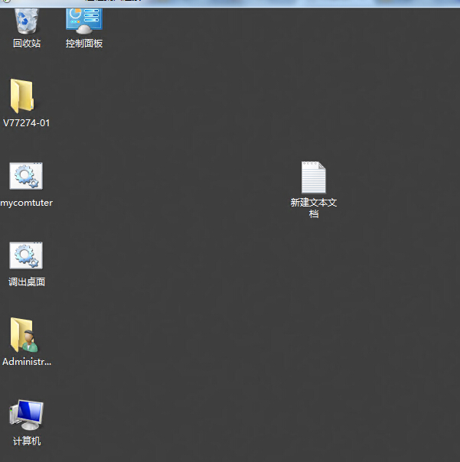
Task: Click the "控制面板" text label
Action: 84,44
